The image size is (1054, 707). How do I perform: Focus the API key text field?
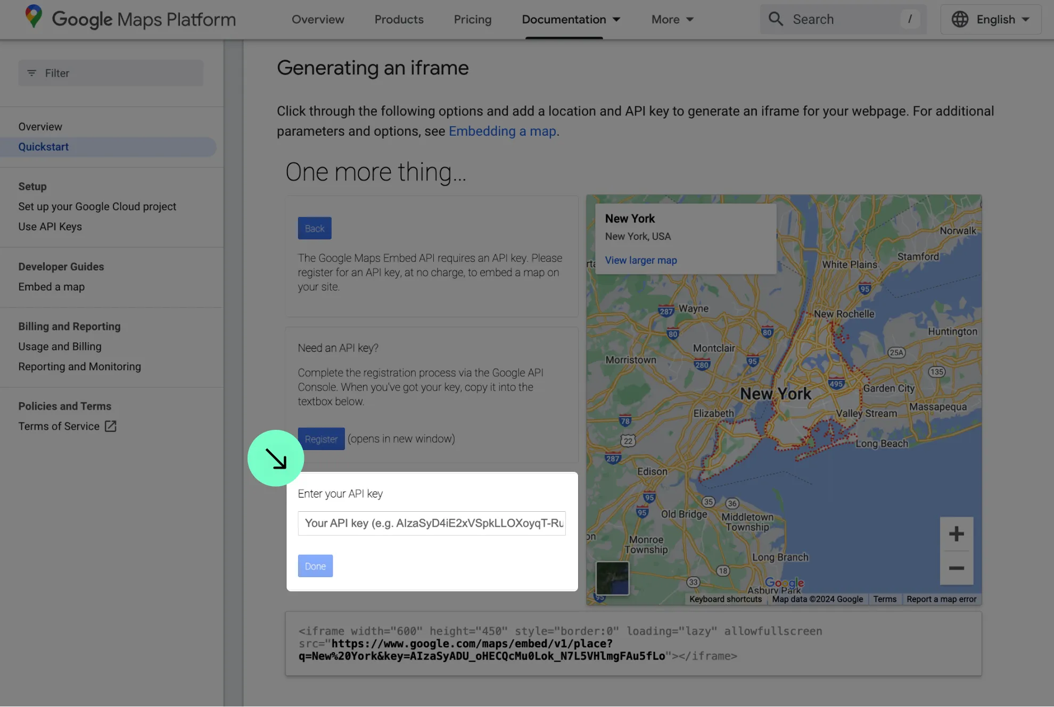pyautogui.click(x=432, y=523)
